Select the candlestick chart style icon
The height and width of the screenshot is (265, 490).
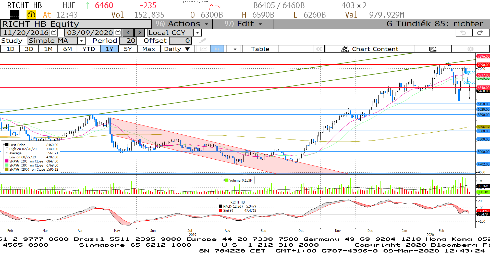tap(217, 49)
